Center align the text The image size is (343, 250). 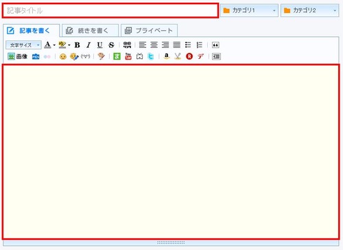point(154,45)
